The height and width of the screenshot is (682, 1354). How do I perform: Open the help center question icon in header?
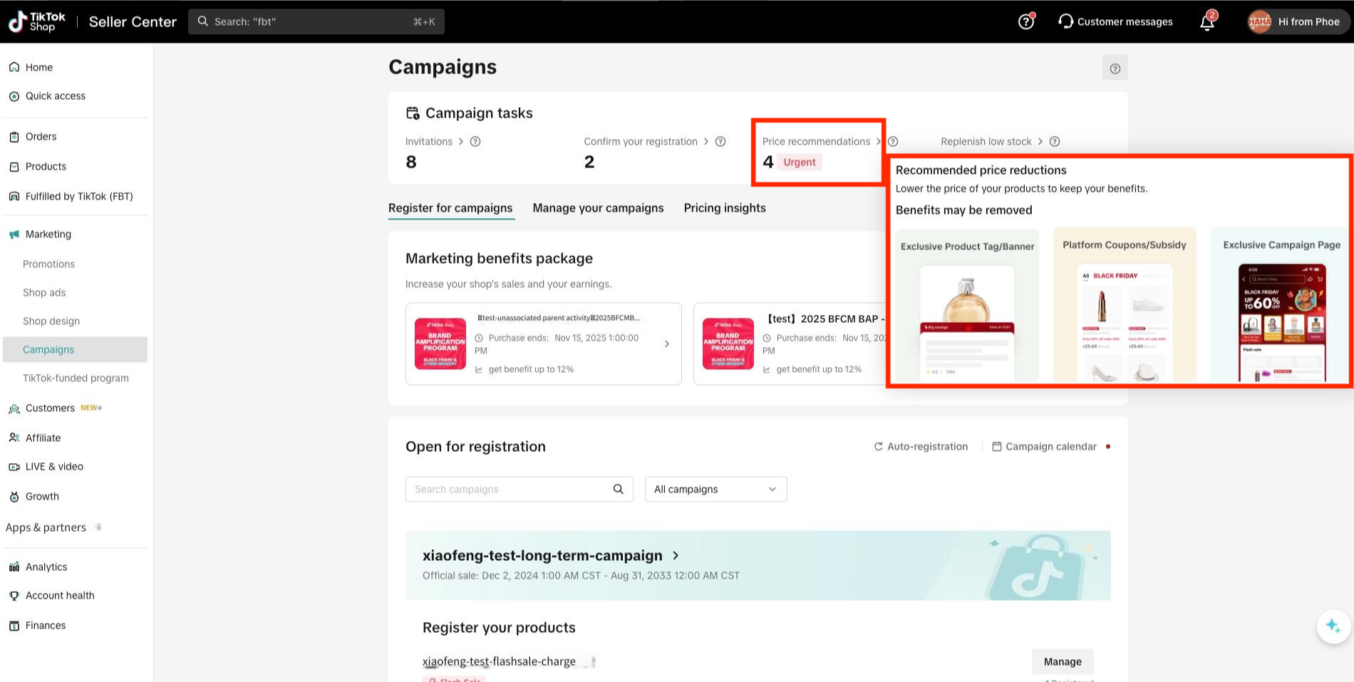(x=1025, y=22)
